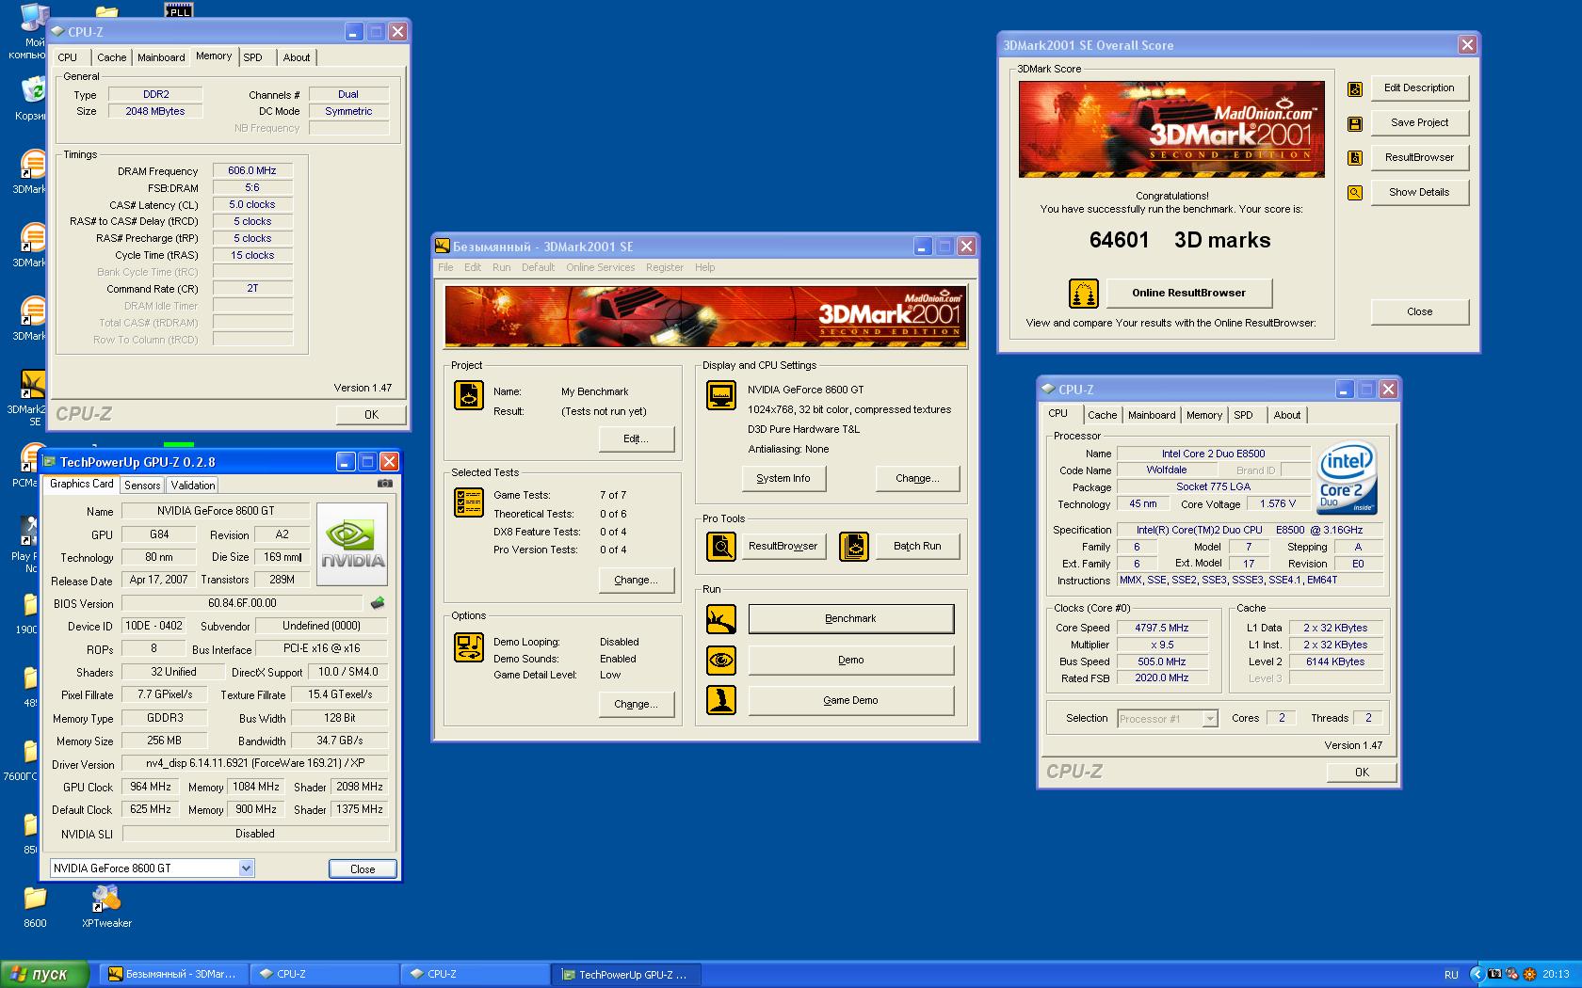Click the Close button in GPU-Z
Image resolution: width=1582 pixels, height=988 pixels.
tap(363, 868)
